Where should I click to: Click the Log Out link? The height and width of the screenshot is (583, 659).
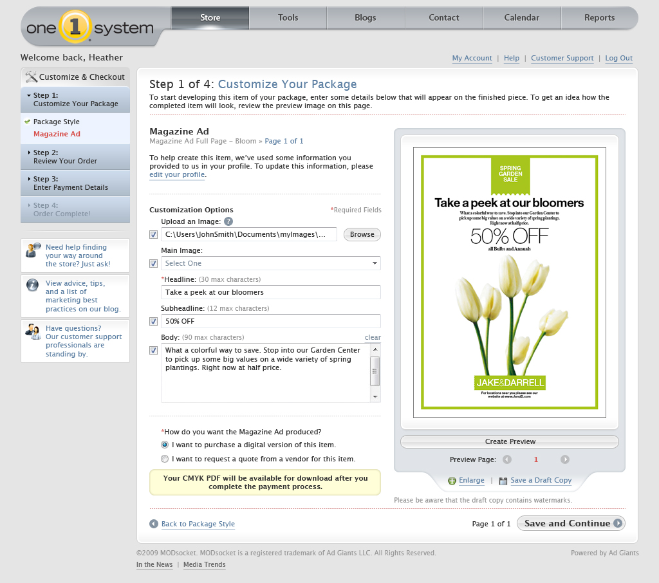coord(618,58)
